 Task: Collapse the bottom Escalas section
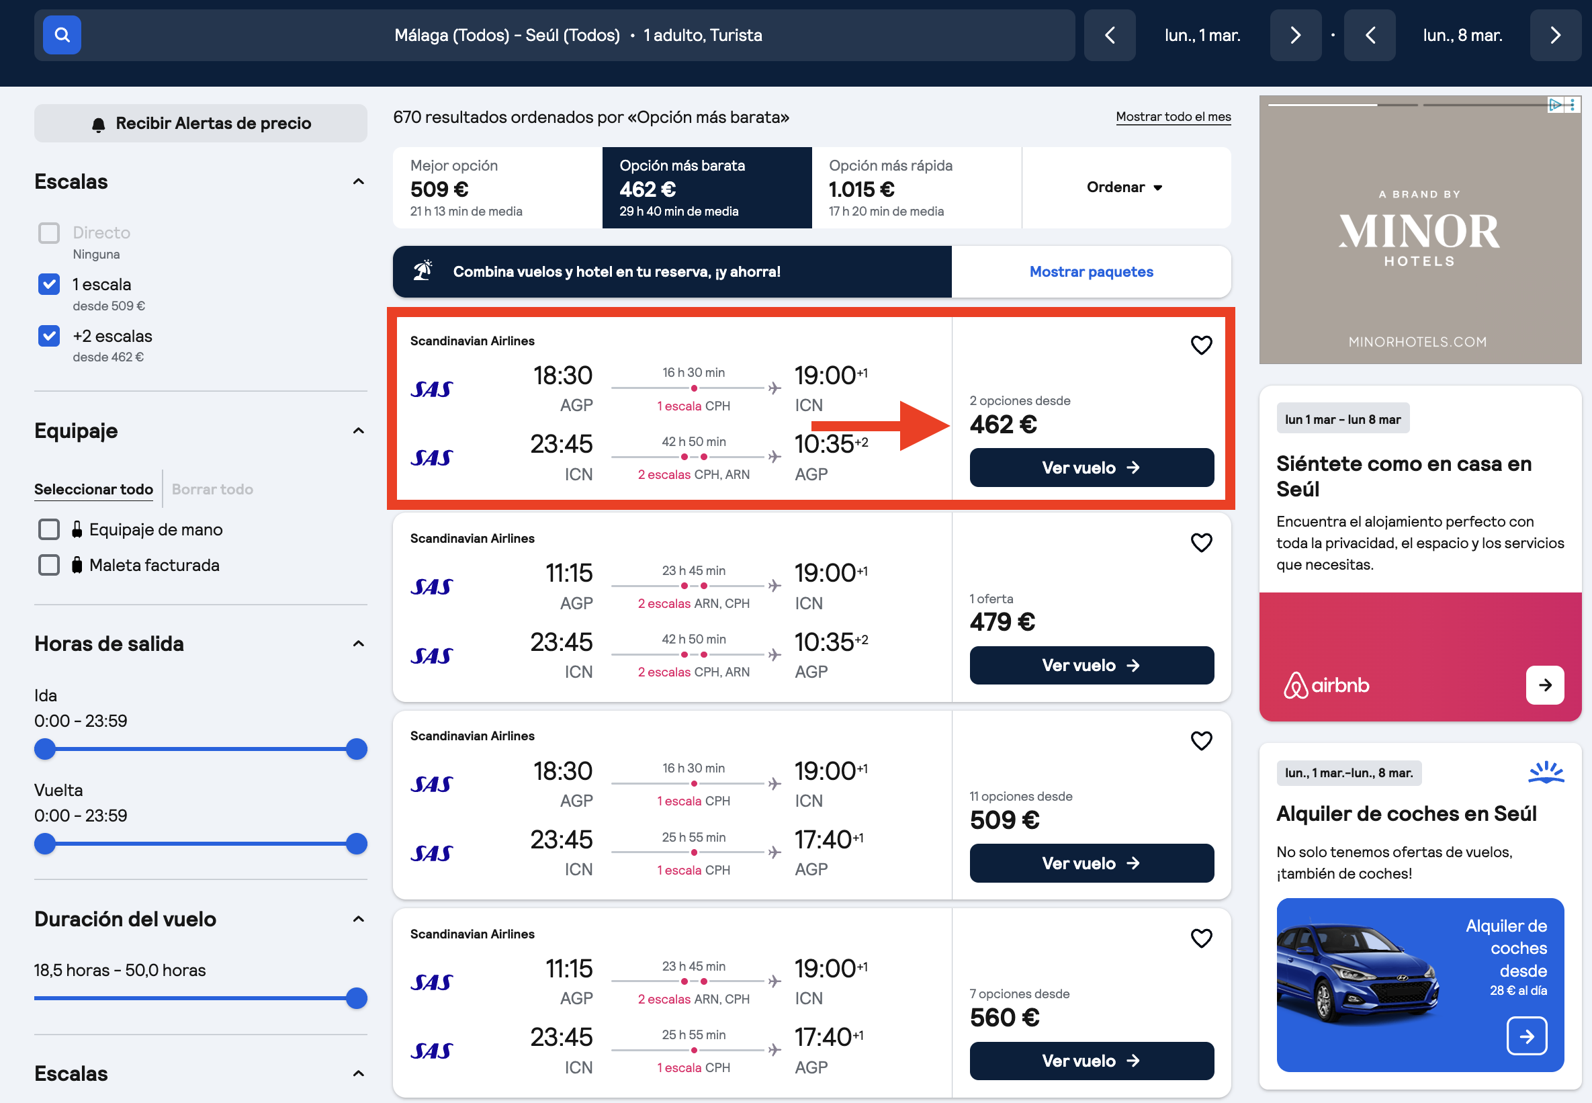(x=358, y=1073)
